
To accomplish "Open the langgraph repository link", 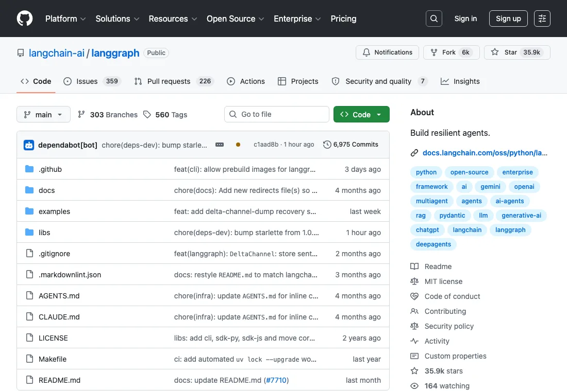I will tap(115, 53).
